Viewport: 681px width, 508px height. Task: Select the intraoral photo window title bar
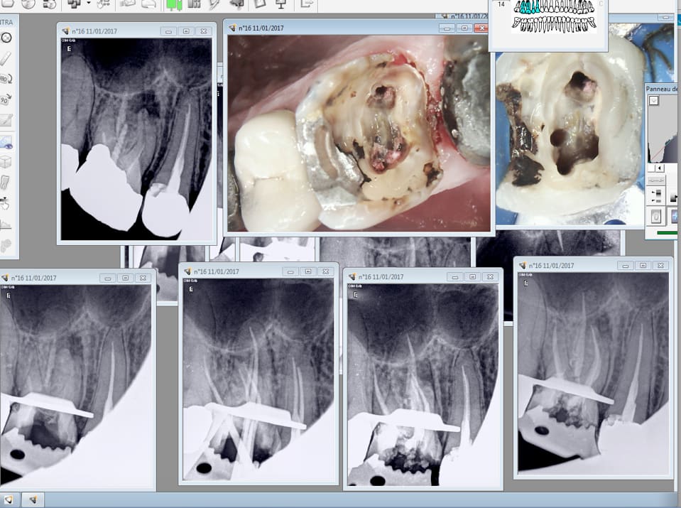tap(334, 28)
